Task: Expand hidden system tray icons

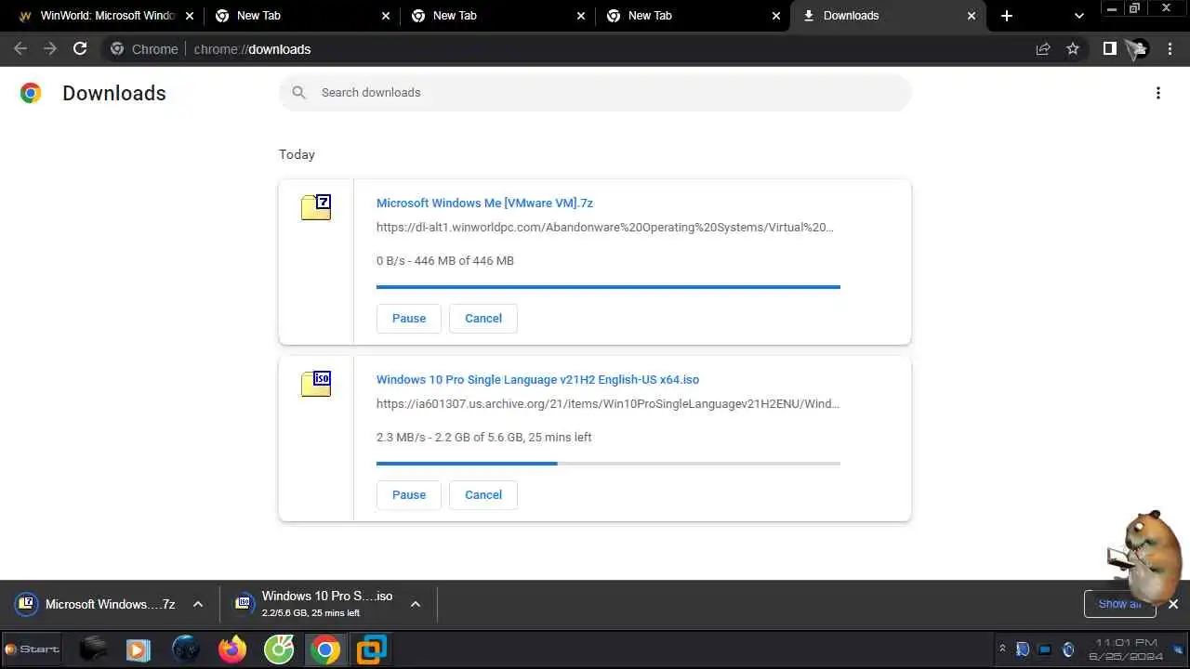Action: coord(1002,649)
